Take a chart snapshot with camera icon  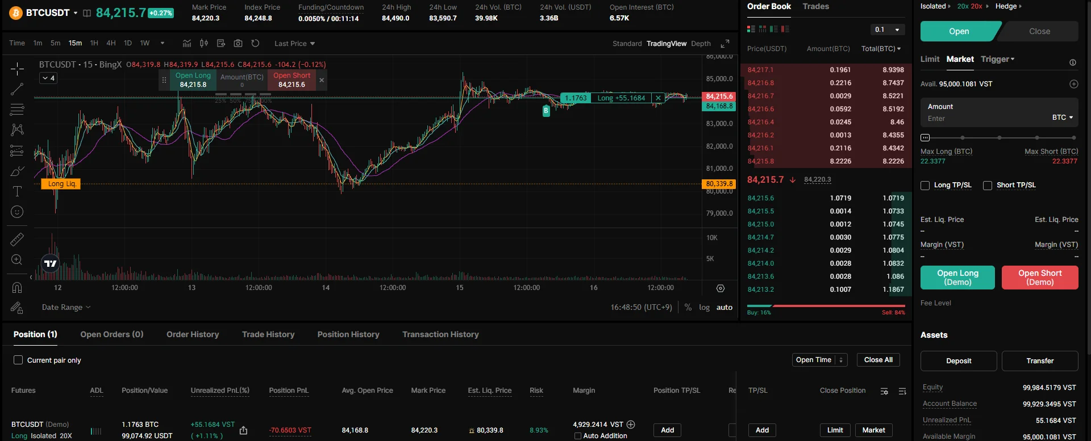tap(238, 43)
